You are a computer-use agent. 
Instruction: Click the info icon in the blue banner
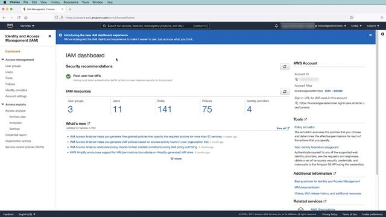pyautogui.click(x=60, y=35)
